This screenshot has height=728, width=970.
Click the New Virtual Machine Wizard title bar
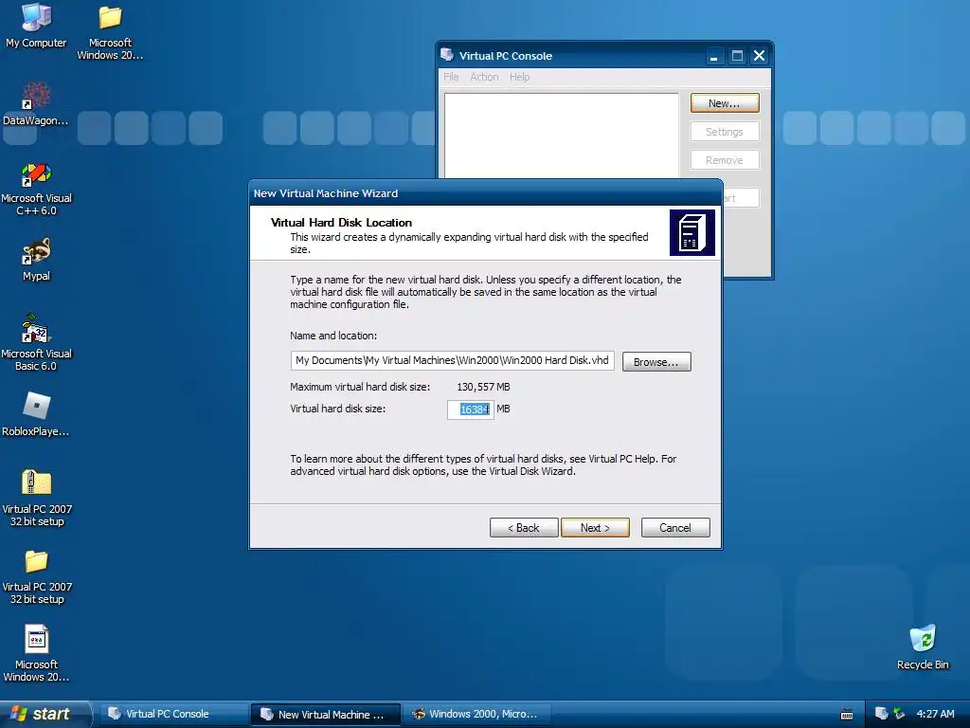[486, 193]
